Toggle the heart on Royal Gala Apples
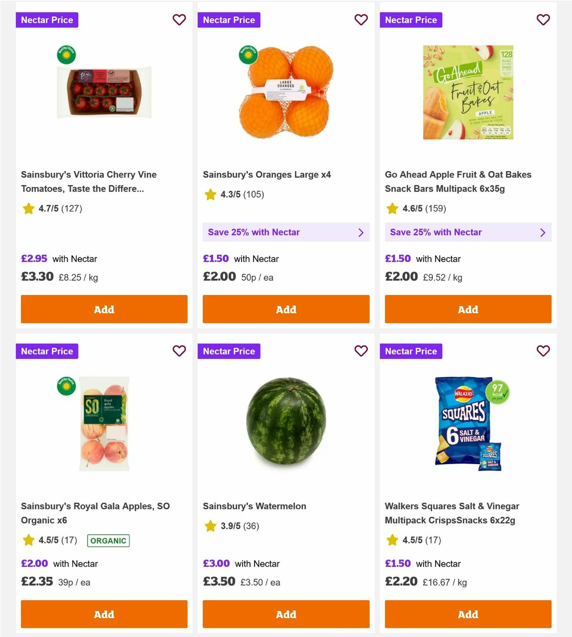The height and width of the screenshot is (637, 572). coord(179,351)
